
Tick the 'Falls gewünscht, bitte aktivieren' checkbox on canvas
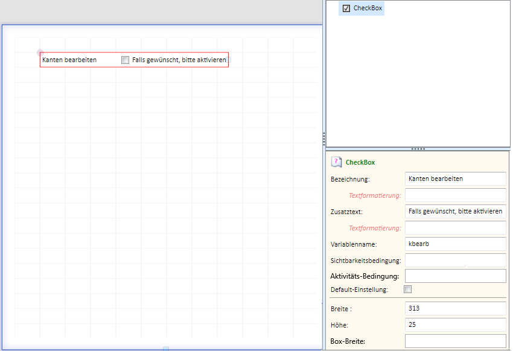point(125,60)
